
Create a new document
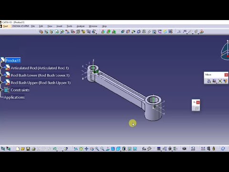(18, 149)
